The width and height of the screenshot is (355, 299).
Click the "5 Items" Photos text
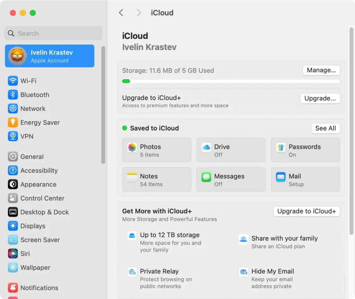(149, 155)
